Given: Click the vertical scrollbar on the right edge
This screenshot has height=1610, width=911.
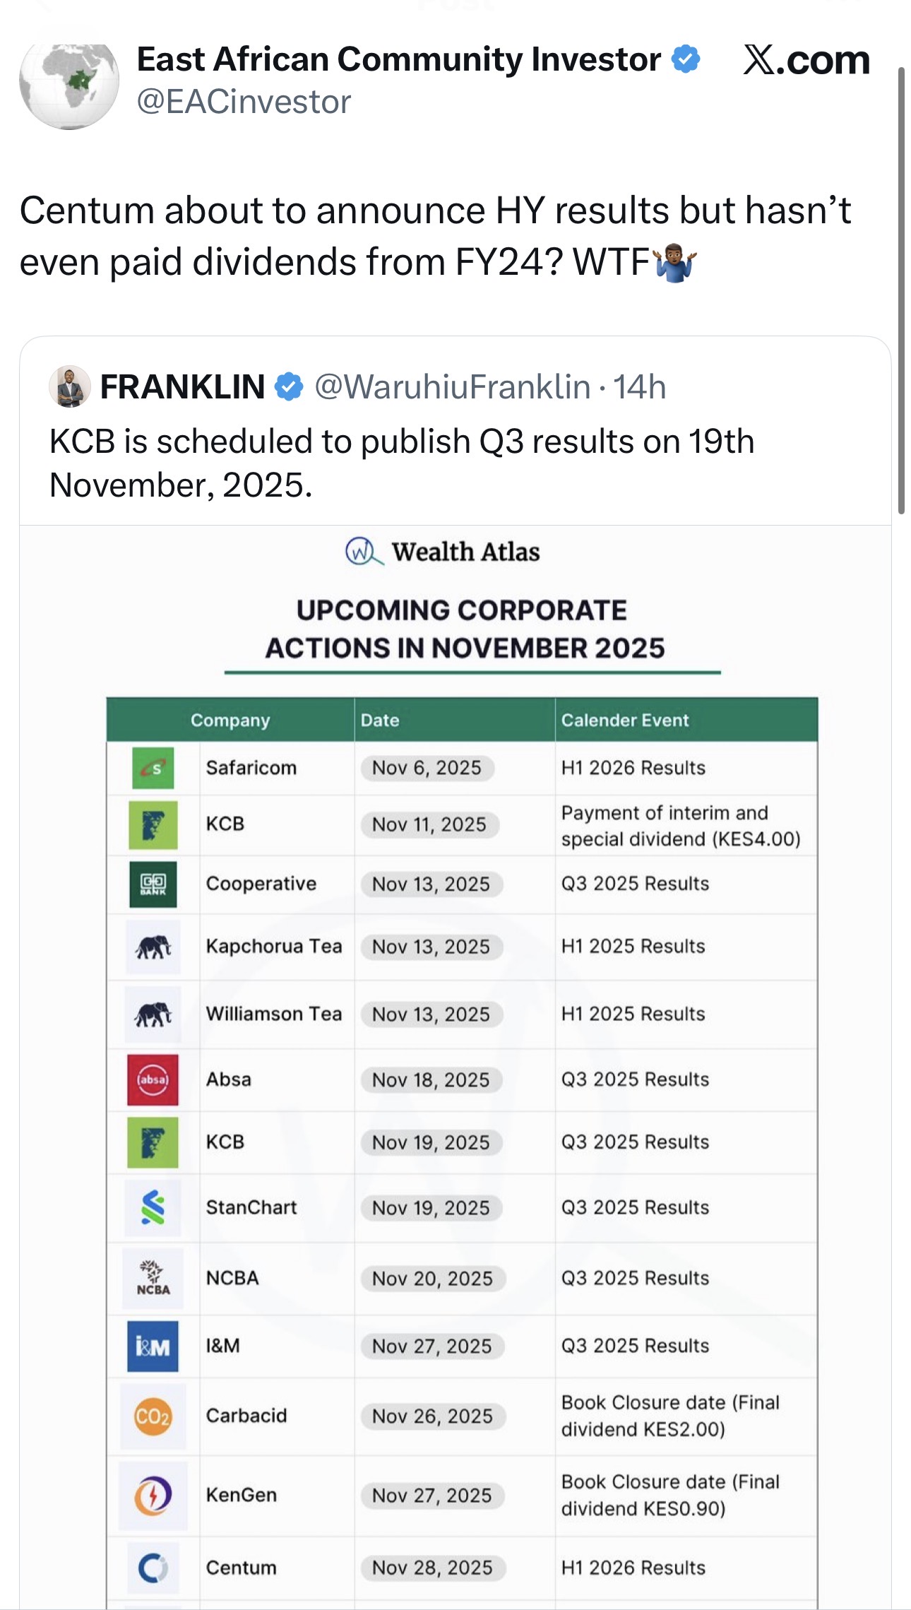Looking at the screenshot, I should coord(901,290).
